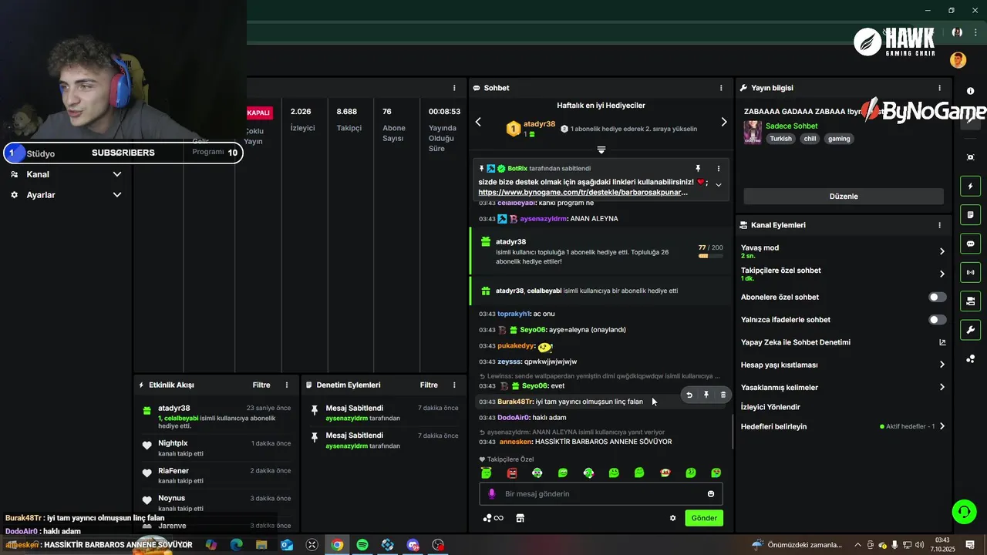Select the Turkish tag
The height and width of the screenshot is (555, 987).
[780, 139]
